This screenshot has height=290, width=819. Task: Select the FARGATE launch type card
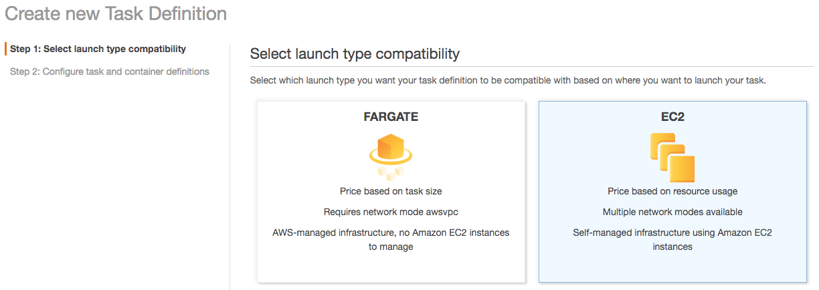pyautogui.click(x=391, y=267)
